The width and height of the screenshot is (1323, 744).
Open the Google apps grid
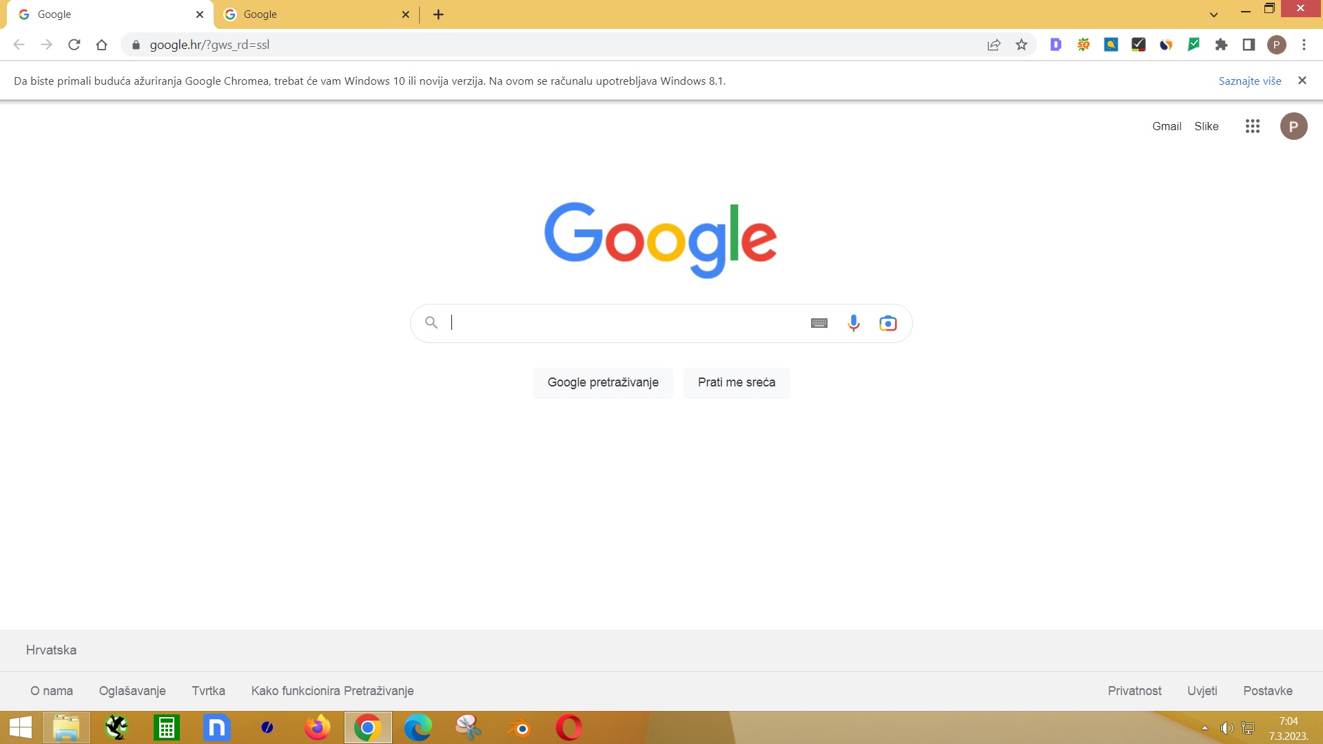pos(1253,126)
